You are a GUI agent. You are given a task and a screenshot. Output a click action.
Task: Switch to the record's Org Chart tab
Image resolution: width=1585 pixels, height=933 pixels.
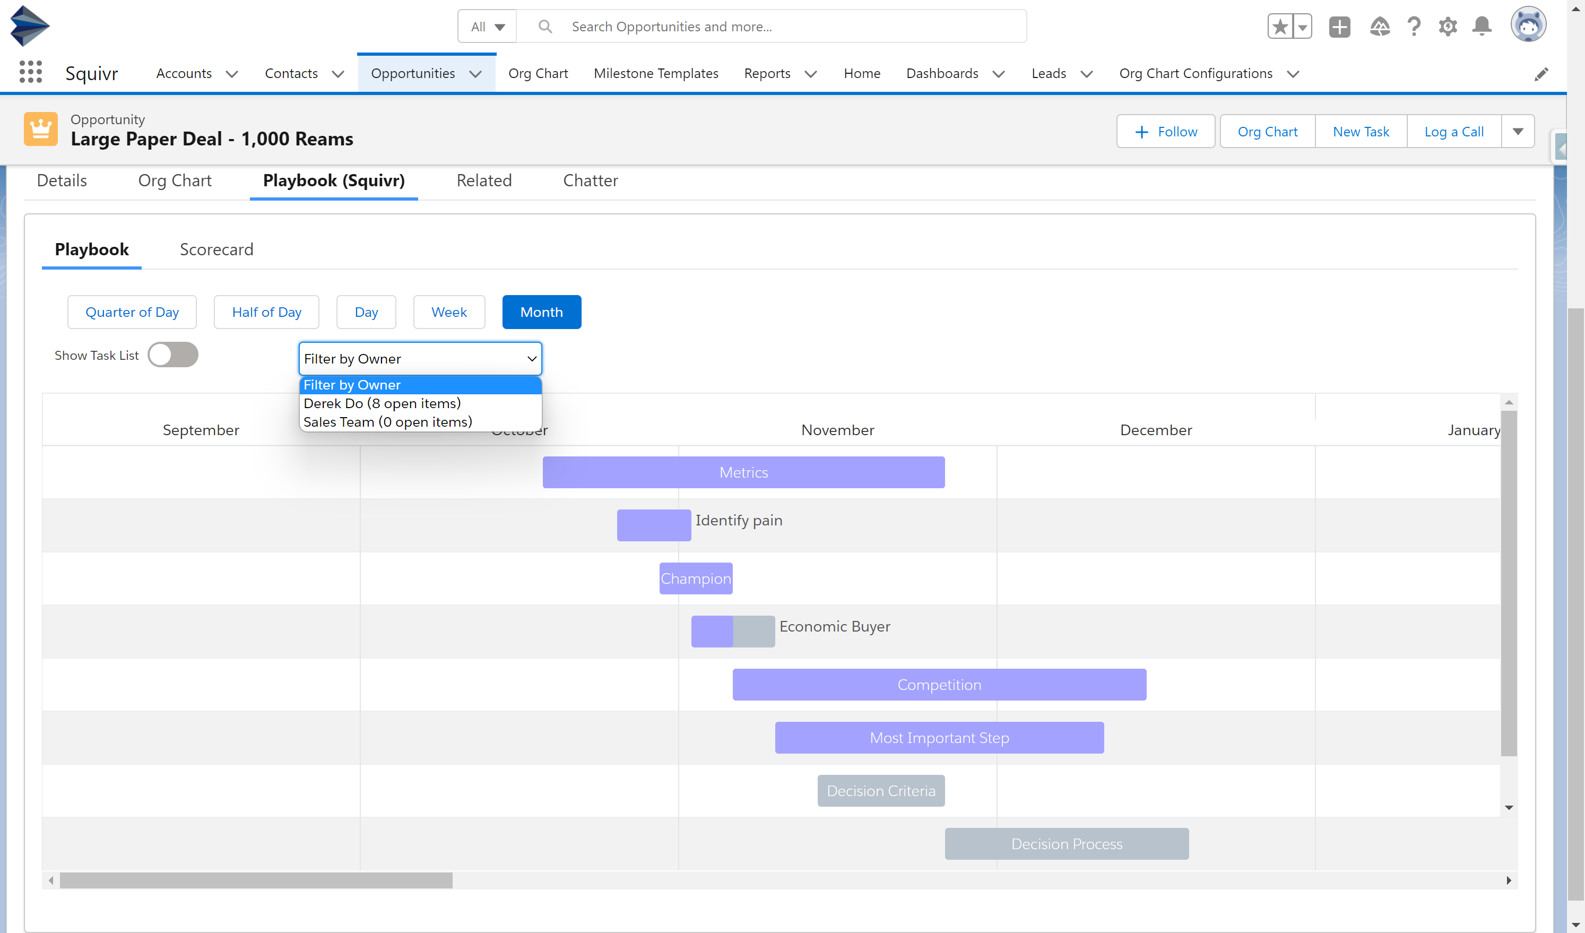(x=175, y=180)
